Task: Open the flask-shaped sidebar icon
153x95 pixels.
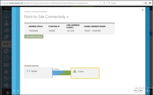Action: (x=6, y=23)
